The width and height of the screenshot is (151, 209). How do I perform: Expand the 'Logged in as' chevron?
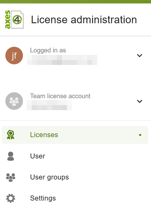pos(139,56)
